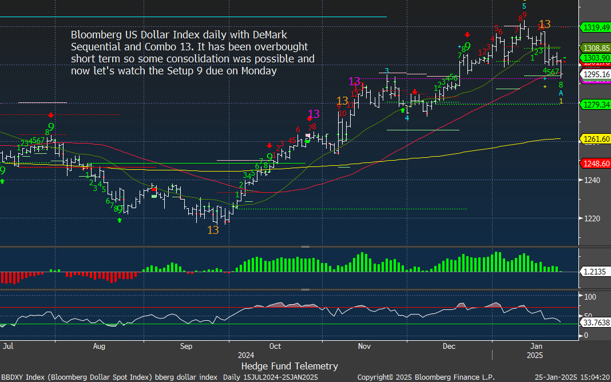Click the Nov month label
The image size is (611, 382).
tap(364, 346)
